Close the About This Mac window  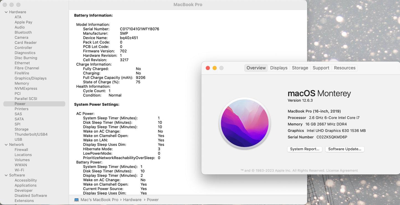(208, 68)
